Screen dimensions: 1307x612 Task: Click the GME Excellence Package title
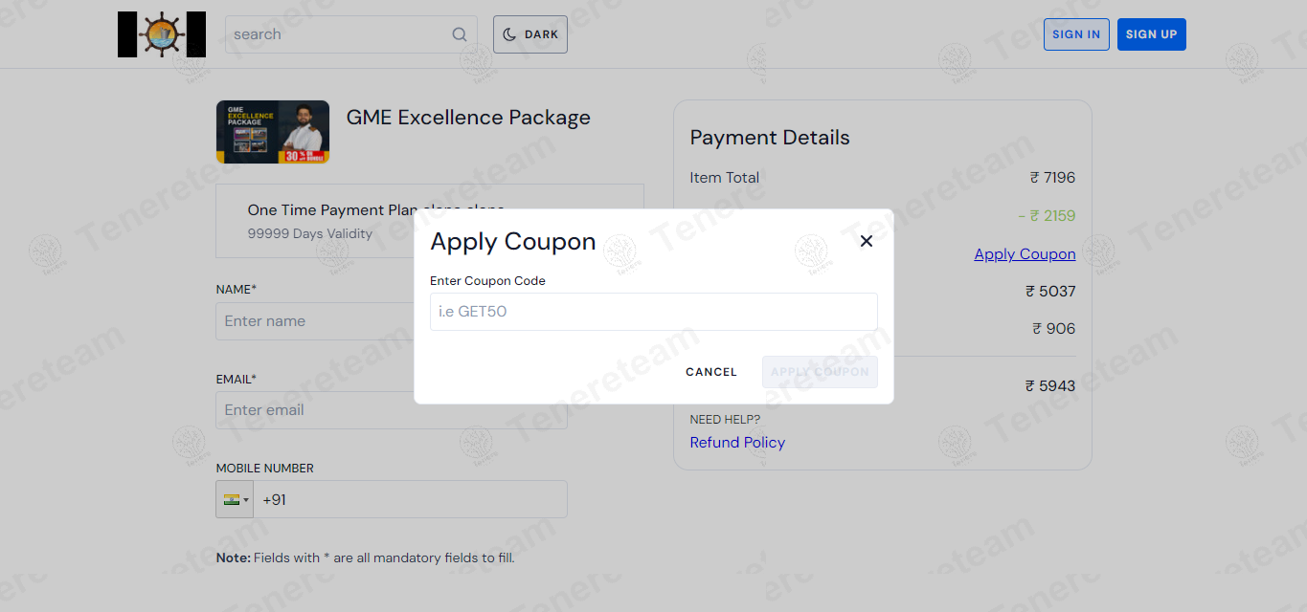click(468, 118)
